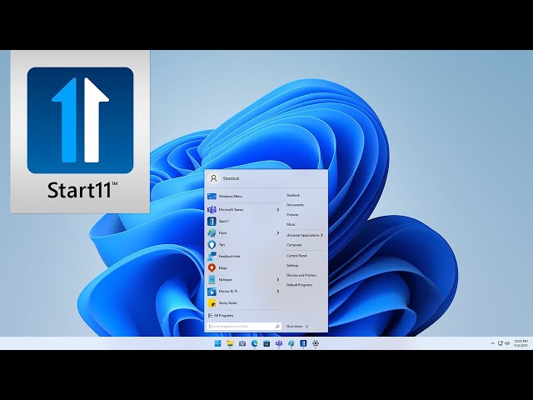Launch Microsoft Edge from the taskbar
This screenshot has width=533, height=400.
[254, 343]
